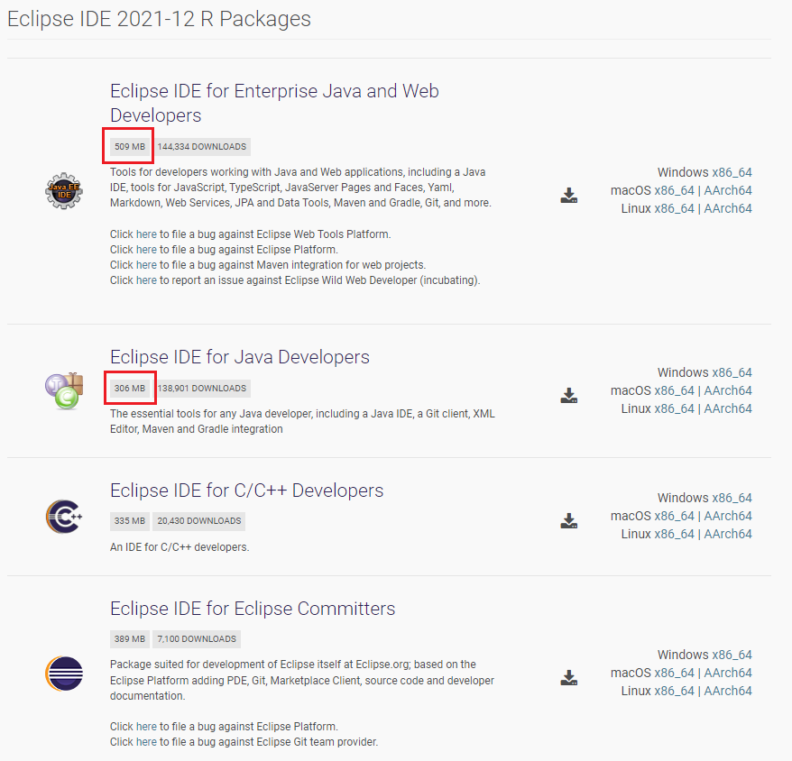Click the 509 MB size badge
This screenshot has height=761, width=792.
click(129, 146)
